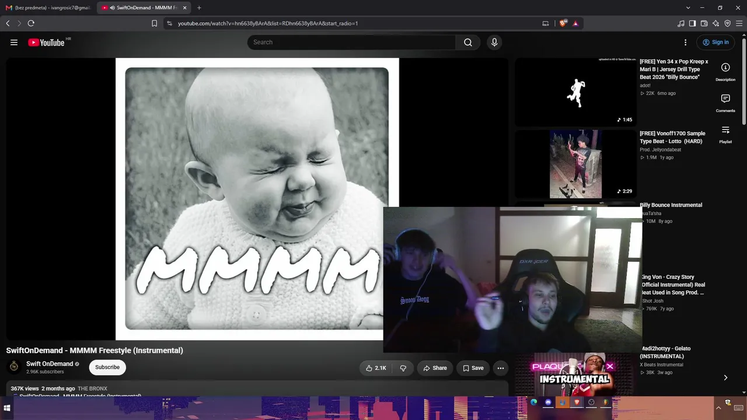
Task: Open the Playlist panel
Action: click(725, 134)
